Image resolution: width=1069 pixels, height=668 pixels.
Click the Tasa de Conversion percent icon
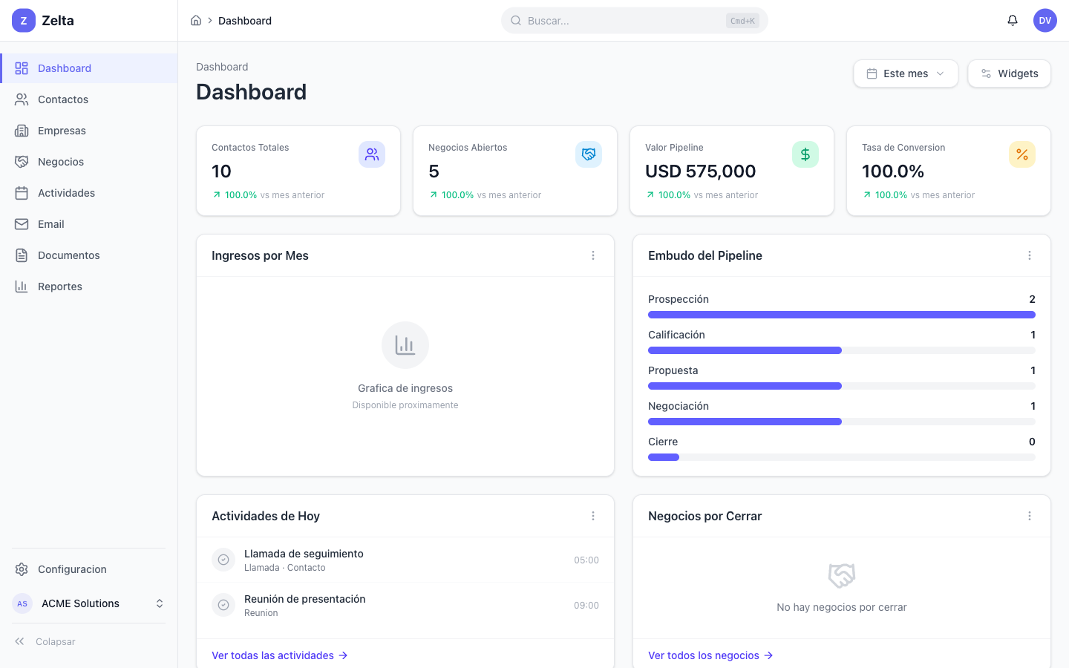point(1022,154)
